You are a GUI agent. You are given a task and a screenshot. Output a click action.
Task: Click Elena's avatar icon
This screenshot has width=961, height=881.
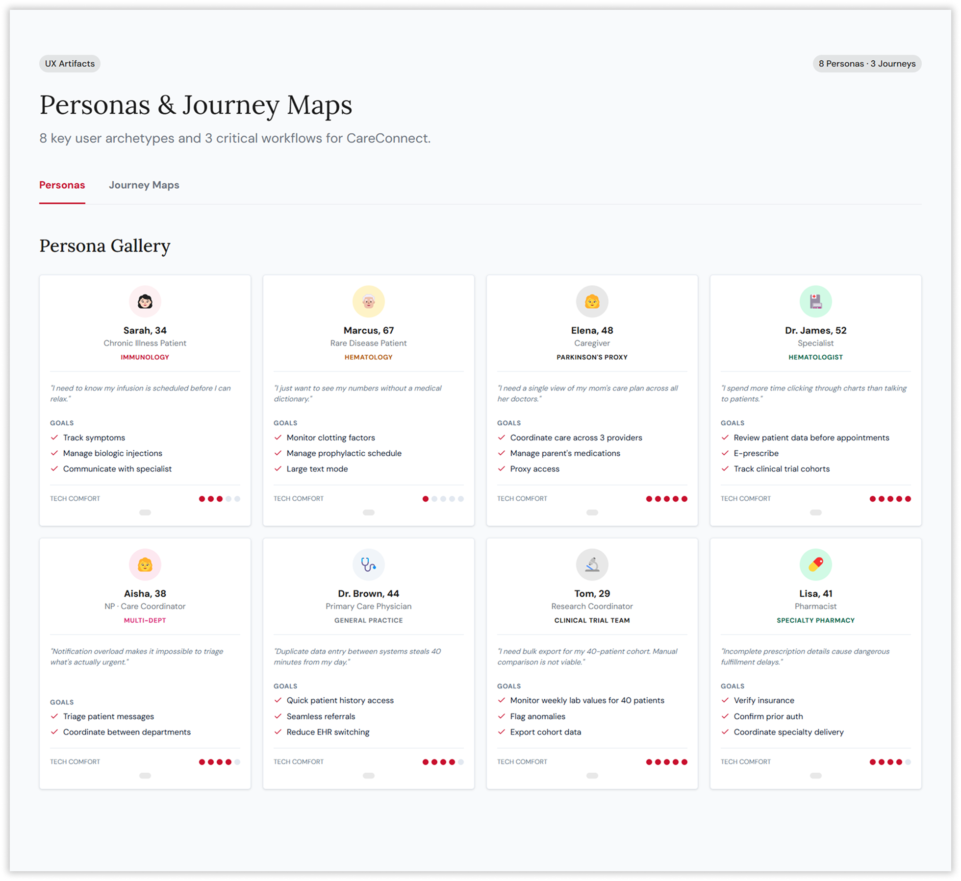(x=592, y=301)
